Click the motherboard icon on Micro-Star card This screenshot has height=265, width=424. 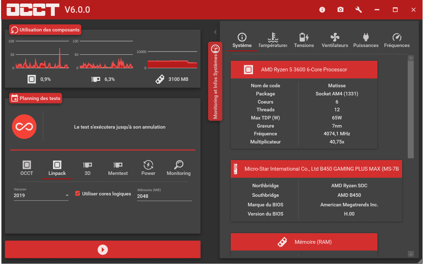tap(236, 169)
